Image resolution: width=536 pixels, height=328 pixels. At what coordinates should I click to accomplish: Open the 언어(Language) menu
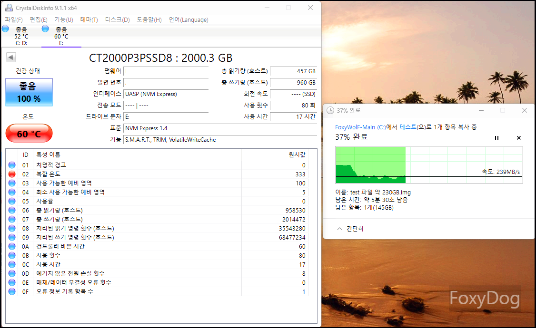[x=189, y=20]
